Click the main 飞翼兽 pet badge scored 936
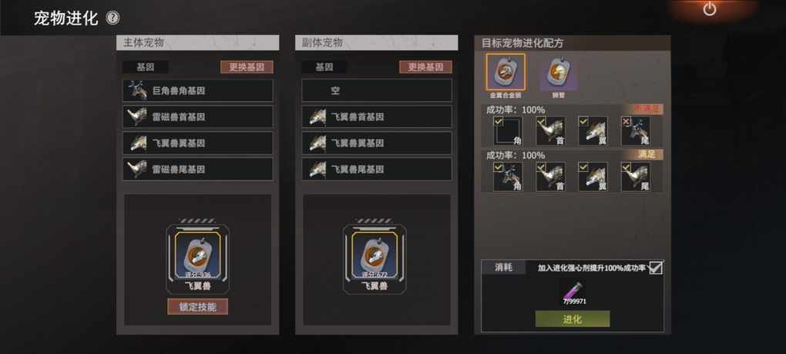 pyautogui.click(x=197, y=255)
